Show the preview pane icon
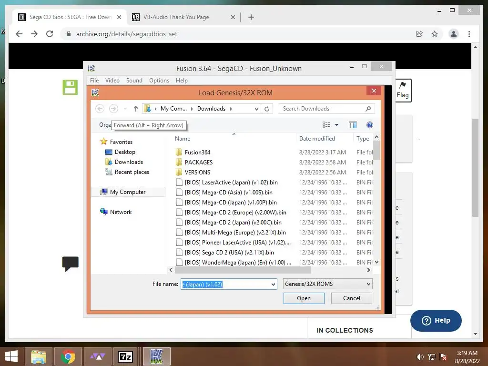This screenshot has width=488, height=366. tap(353, 125)
